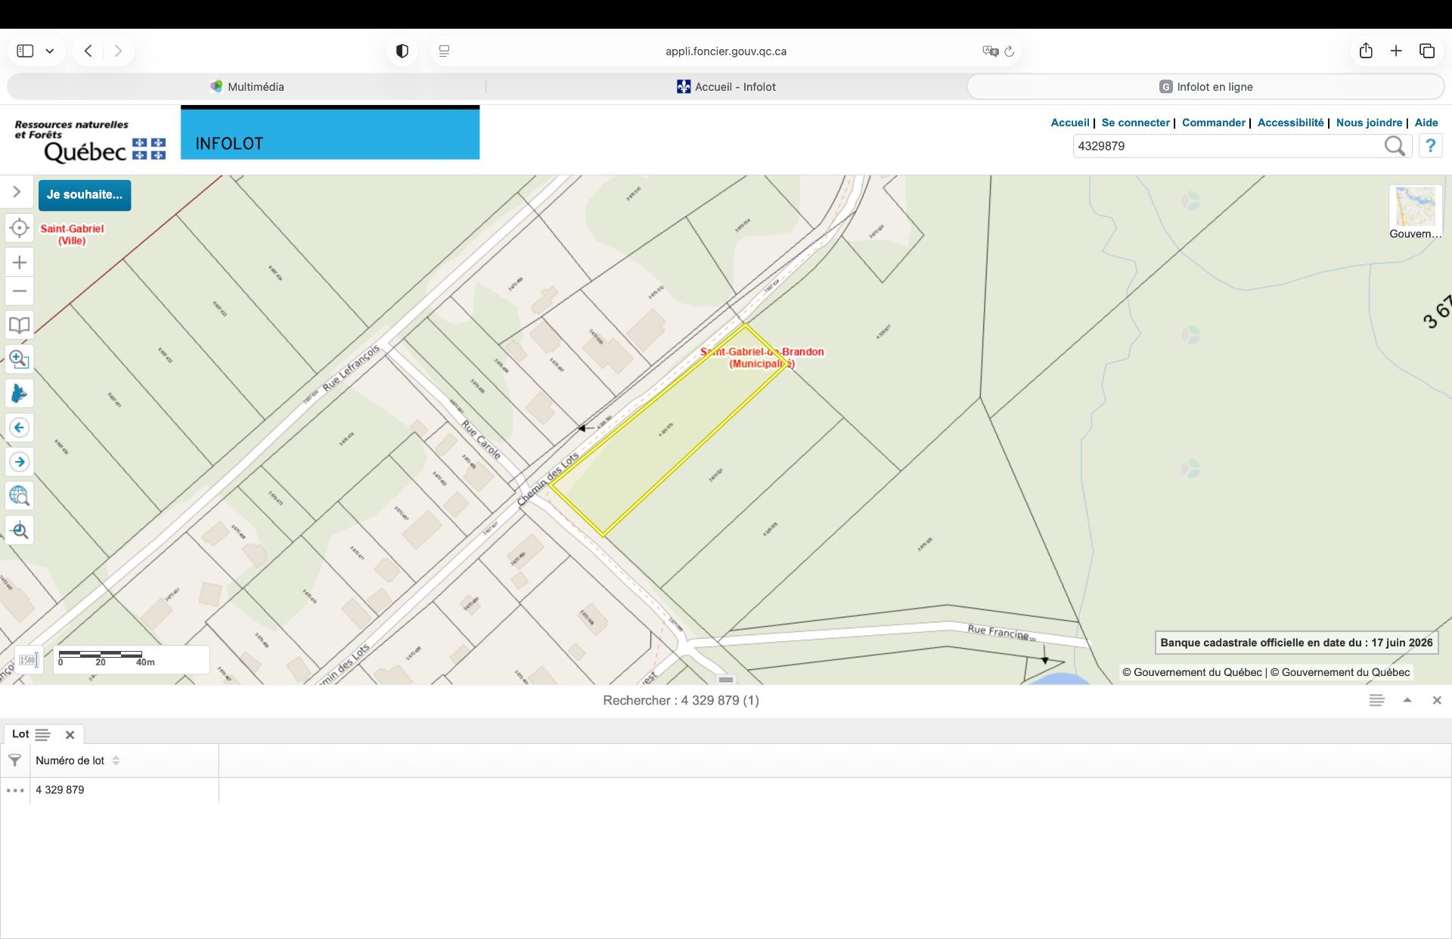Click the address bar URL
Screen dimensions: 1452x939
pyautogui.click(x=726, y=51)
